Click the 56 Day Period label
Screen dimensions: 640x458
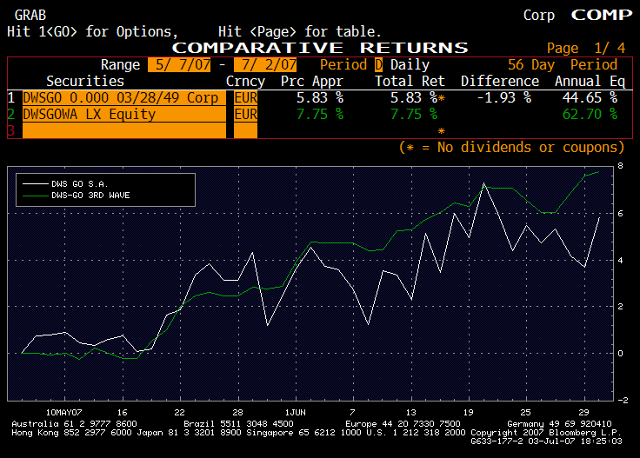(563, 65)
